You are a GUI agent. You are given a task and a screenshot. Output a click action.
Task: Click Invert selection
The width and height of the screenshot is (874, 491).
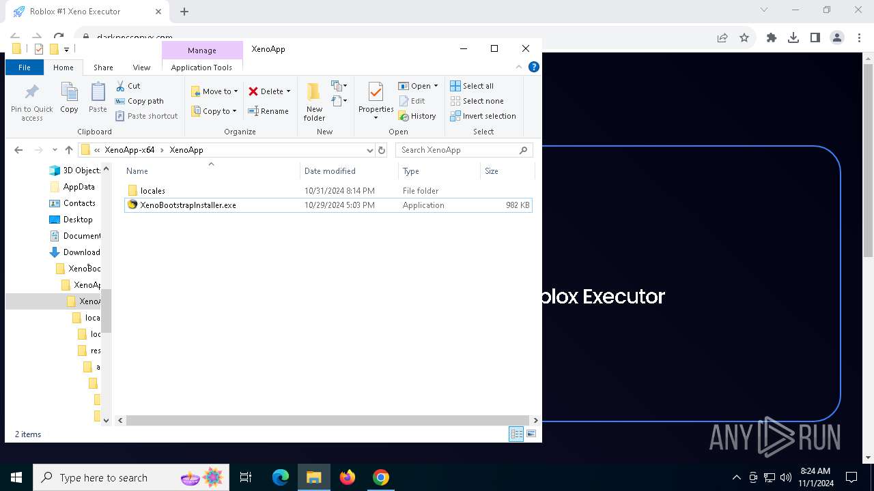pyautogui.click(x=483, y=116)
